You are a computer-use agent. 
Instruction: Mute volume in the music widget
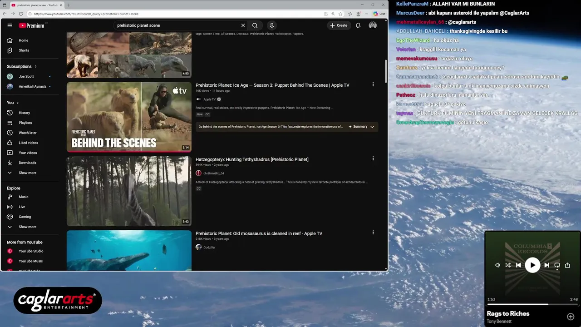[x=497, y=265]
